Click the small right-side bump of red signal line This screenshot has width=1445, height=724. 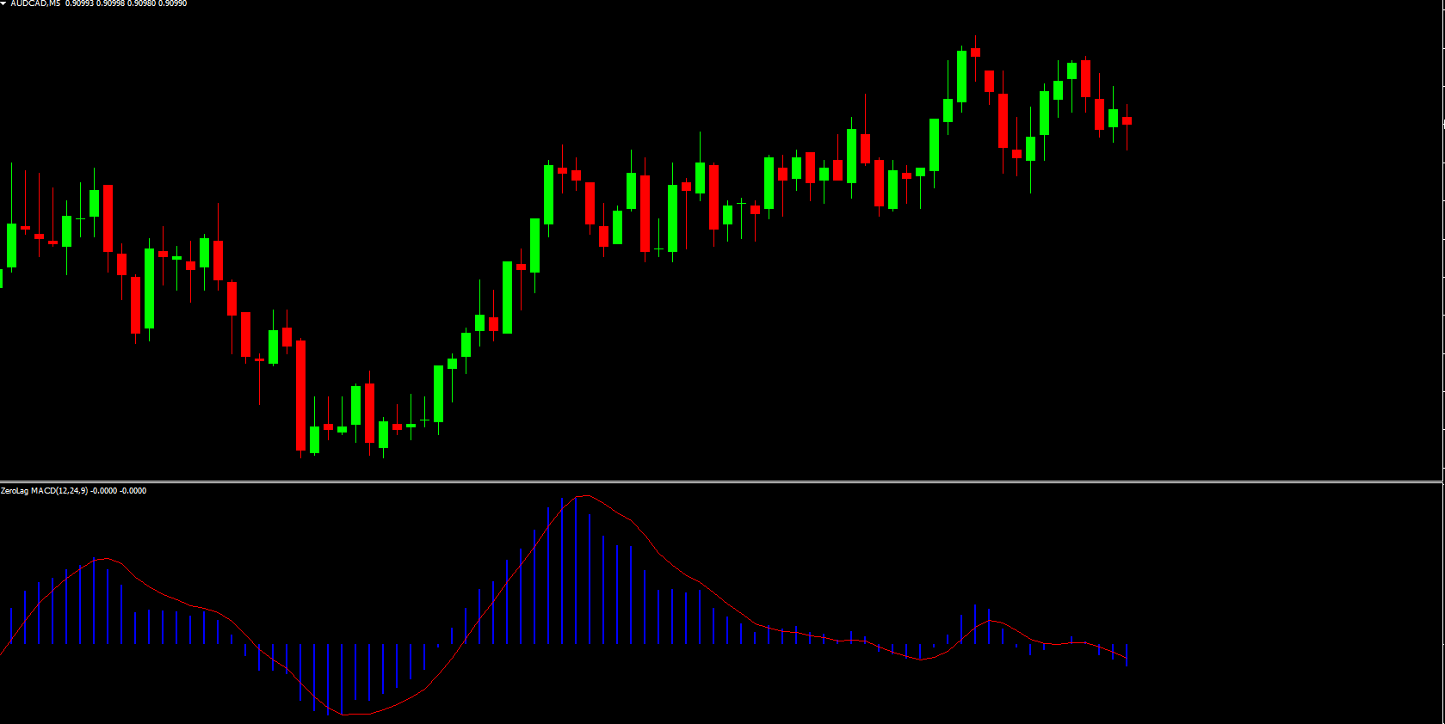tap(991, 621)
